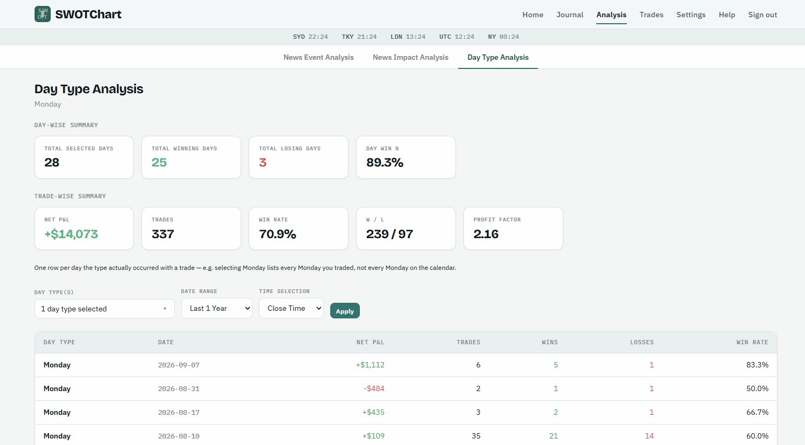Select the 2026-08-10 date cell
The width and height of the screenshot is (805, 445).
point(179,436)
